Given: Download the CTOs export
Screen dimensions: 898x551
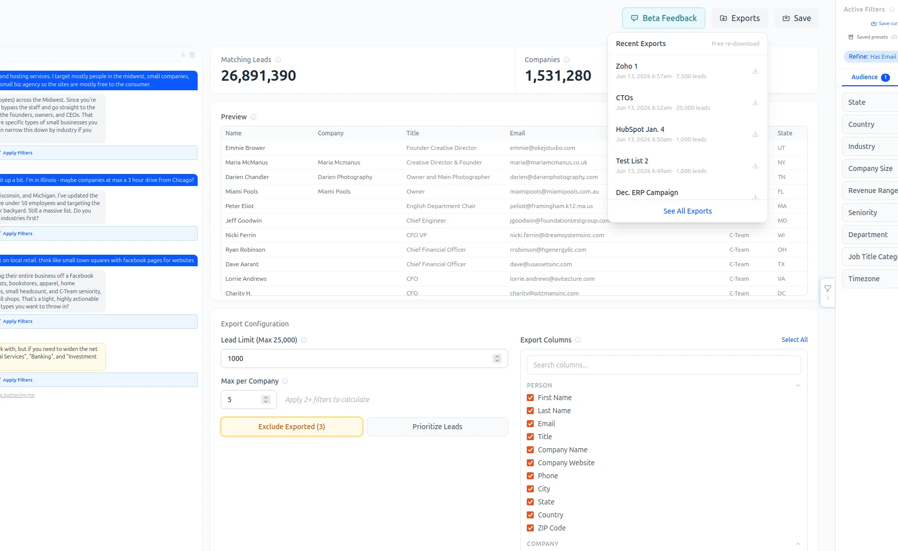Looking at the screenshot, I should pyautogui.click(x=755, y=102).
